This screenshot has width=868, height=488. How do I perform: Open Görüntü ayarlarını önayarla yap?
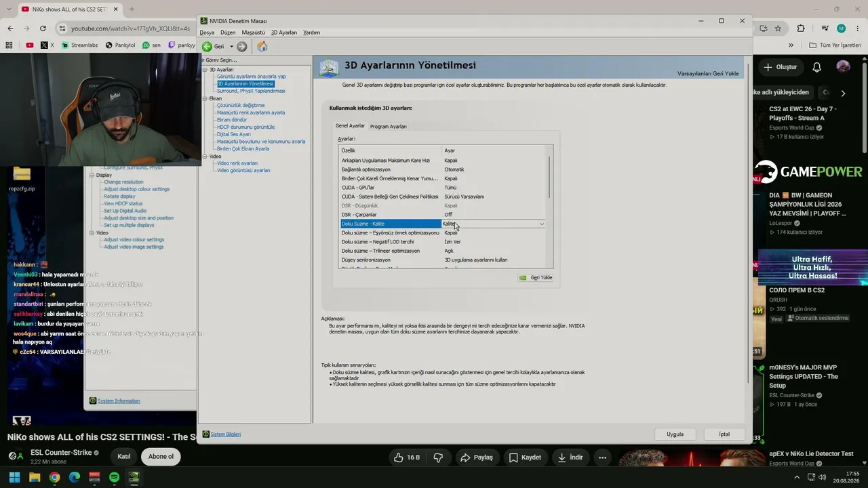[x=252, y=77]
